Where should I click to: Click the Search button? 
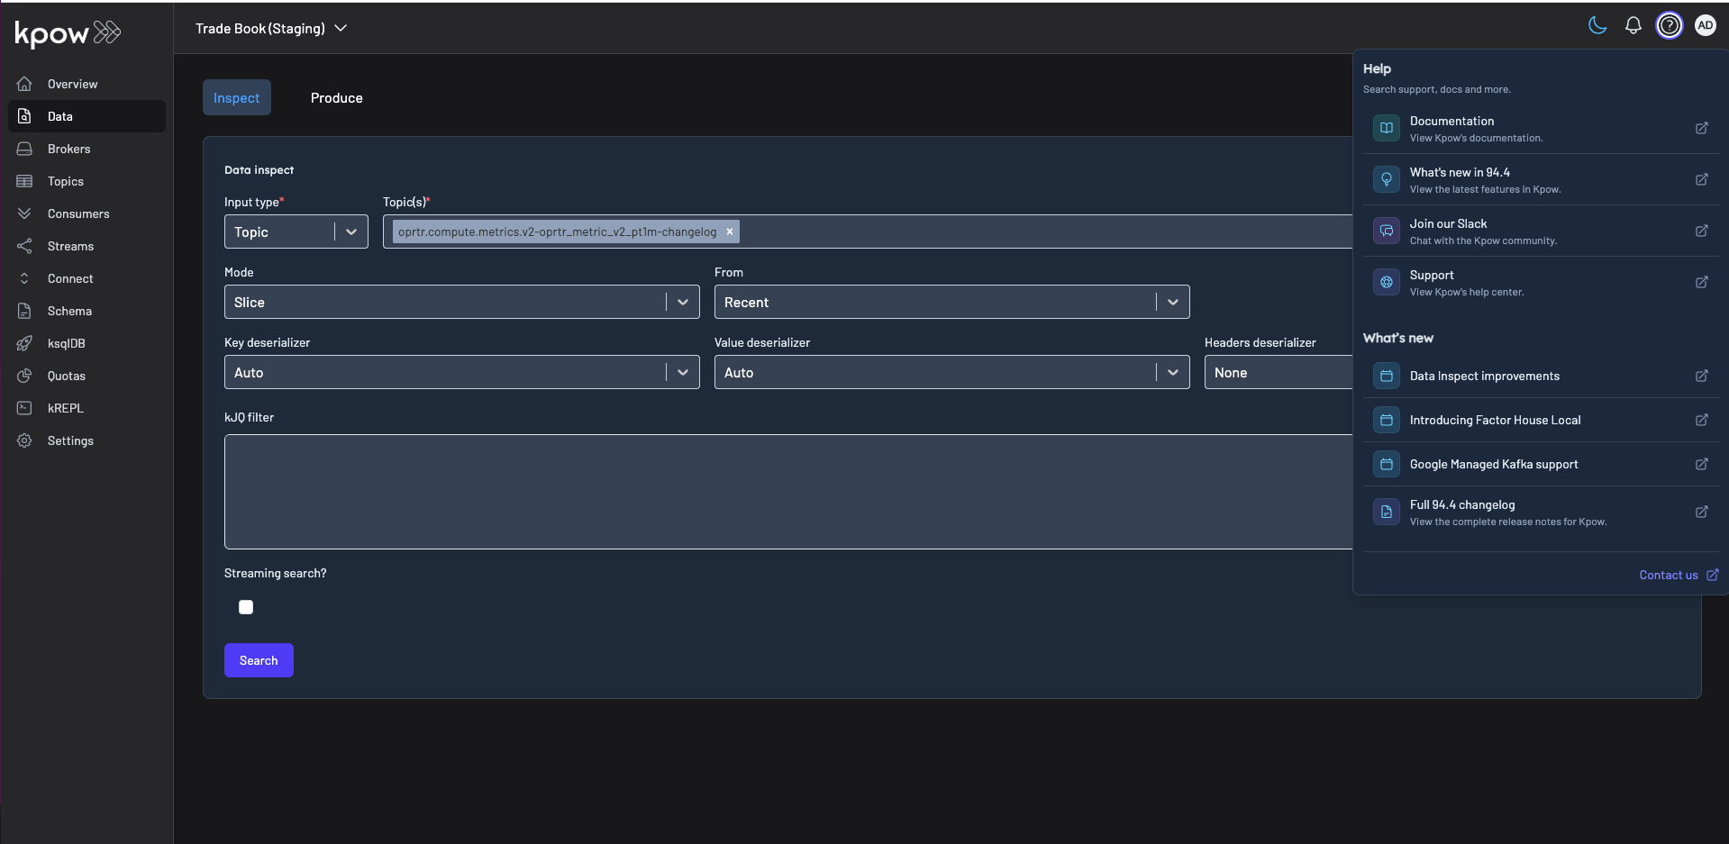point(259,659)
